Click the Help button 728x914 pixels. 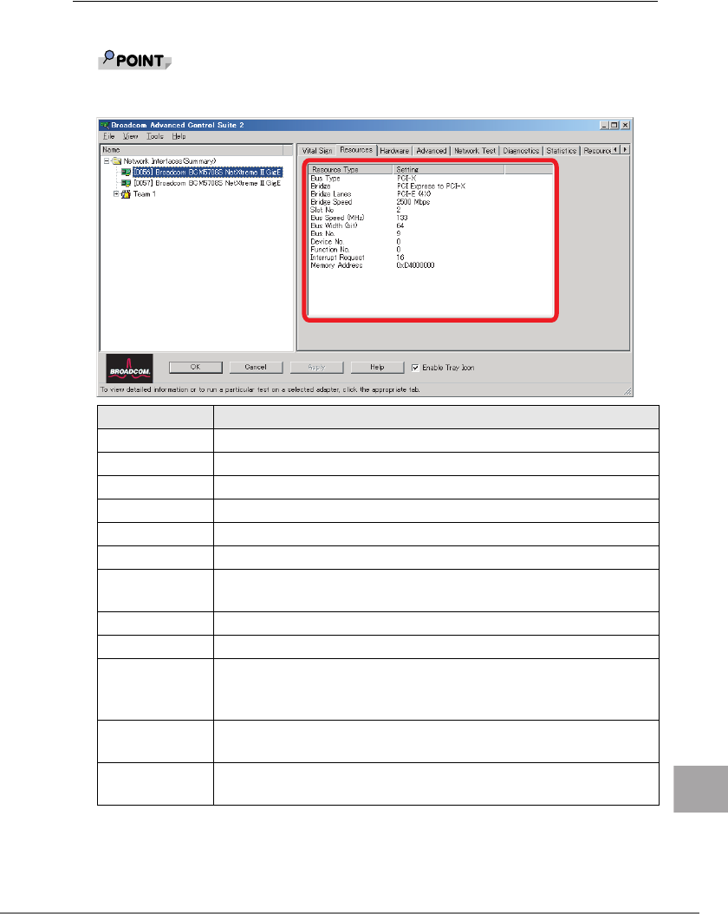tap(377, 367)
